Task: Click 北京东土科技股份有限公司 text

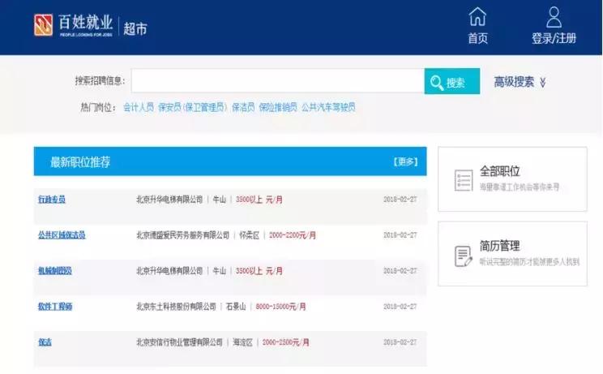Action: click(176, 307)
